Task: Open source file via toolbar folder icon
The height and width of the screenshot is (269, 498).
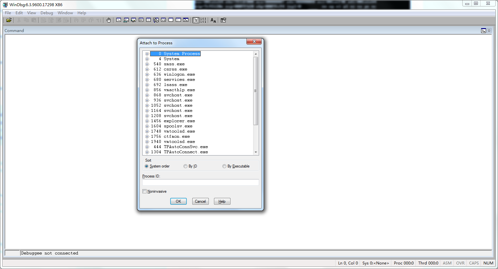Action: tap(9, 20)
